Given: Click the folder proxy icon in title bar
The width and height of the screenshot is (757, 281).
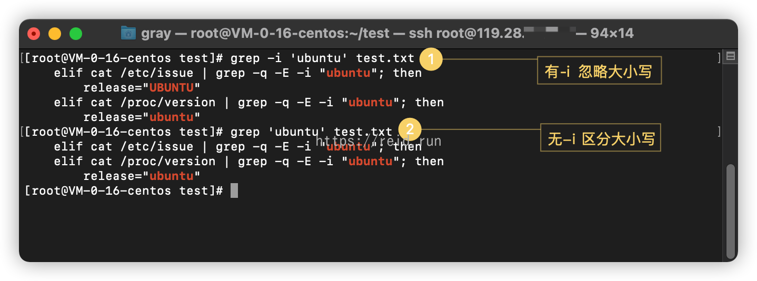Looking at the screenshot, I should 128,33.
